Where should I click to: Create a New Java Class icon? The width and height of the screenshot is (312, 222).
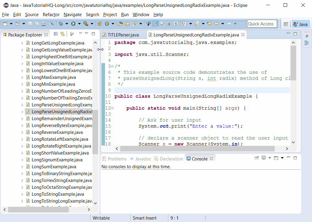[x=107, y=24]
